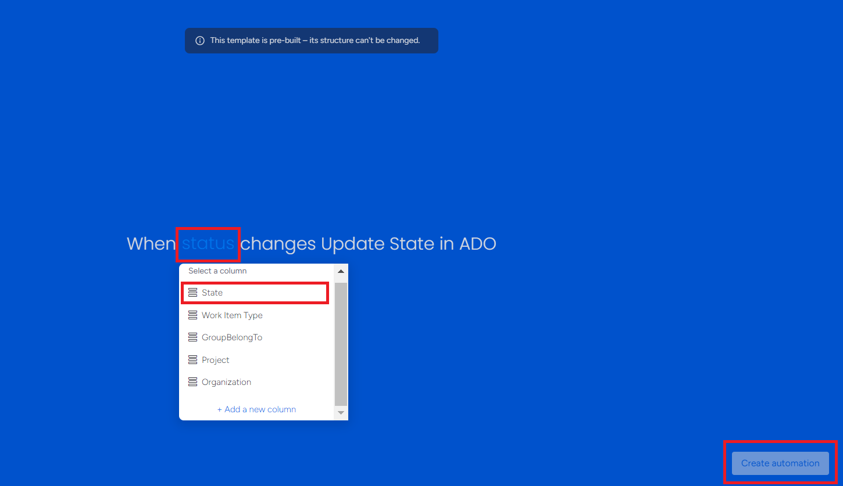Click the 'status' field in the automation sentence
Image resolution: width=843 pixels, height=486 pixels.
[x=208, y=243]
